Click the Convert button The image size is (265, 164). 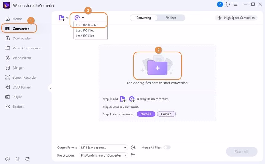tap(166, 114)
